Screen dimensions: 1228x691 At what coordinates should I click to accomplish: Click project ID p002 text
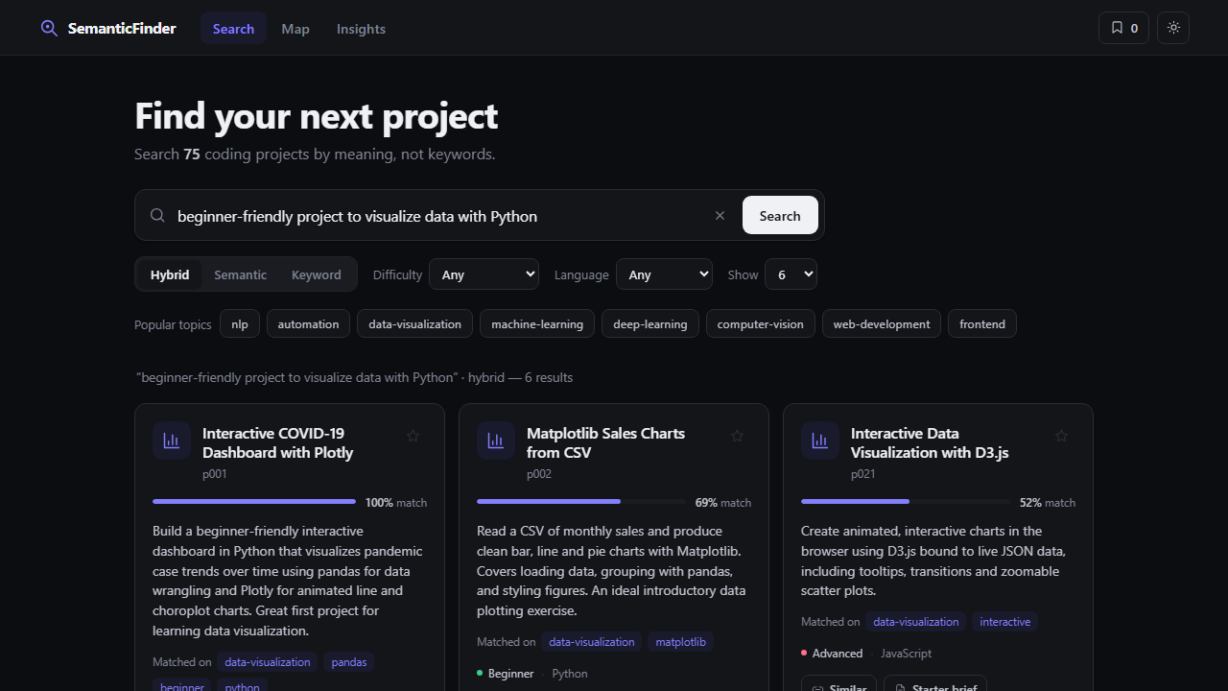tap(539, 474)
